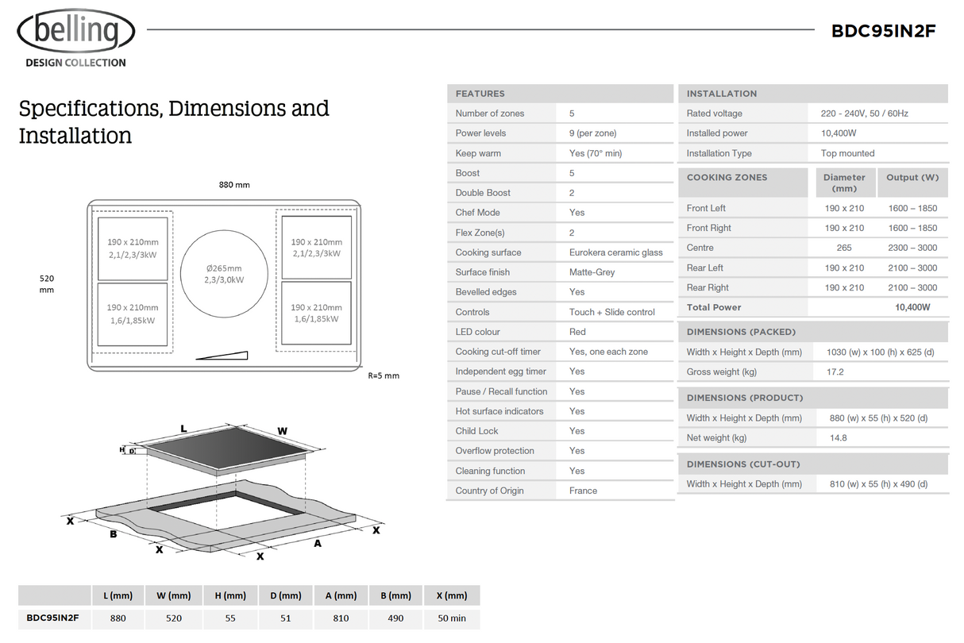Image resolution: width=964 pixels, height=643 pixels.
Task: Click the Eurokera ceramic glass value
Action: click(615, 252)
